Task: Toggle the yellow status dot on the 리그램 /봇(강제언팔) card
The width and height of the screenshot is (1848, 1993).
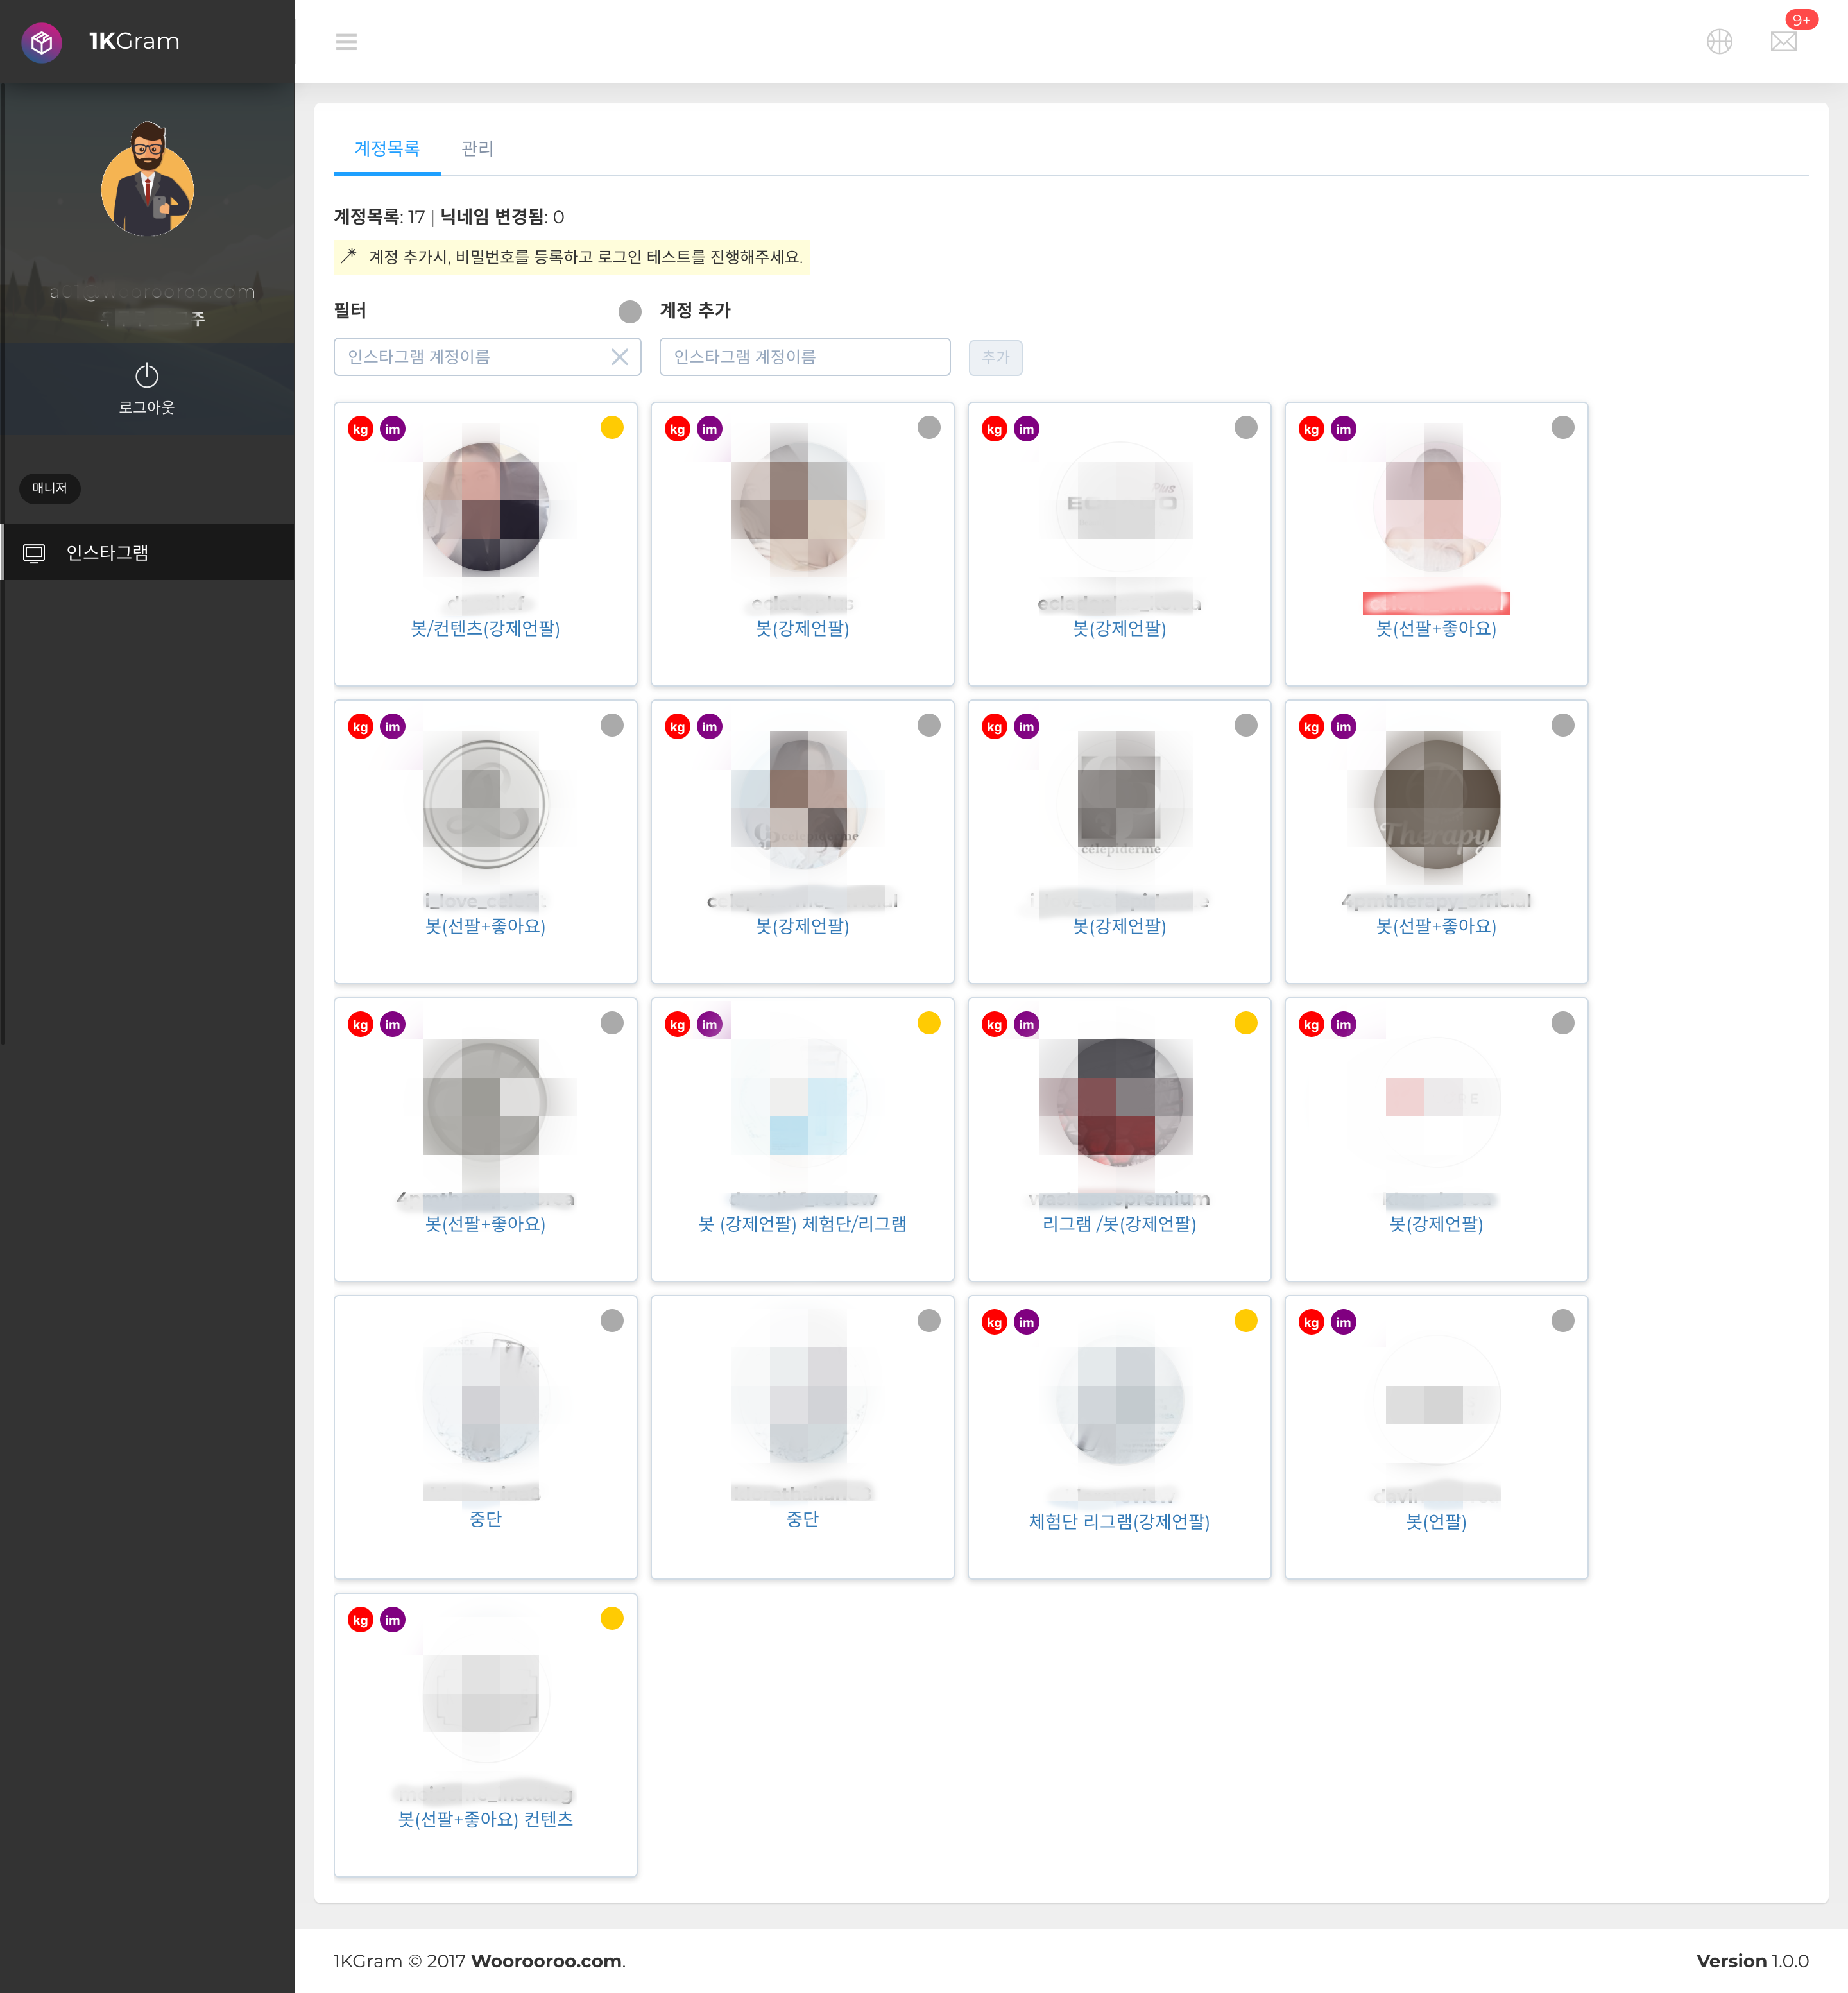Action: (1245, 1023)
